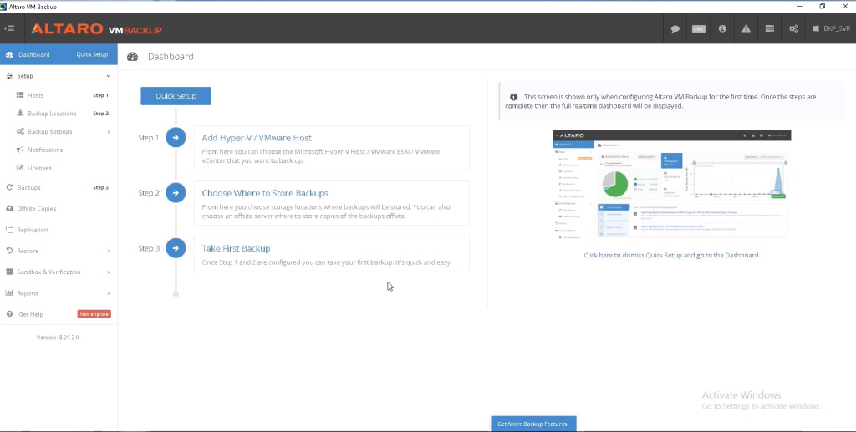Click the dashboard preview thumbnail image
The image size is (856, 432).
click(x=671, y=184)
